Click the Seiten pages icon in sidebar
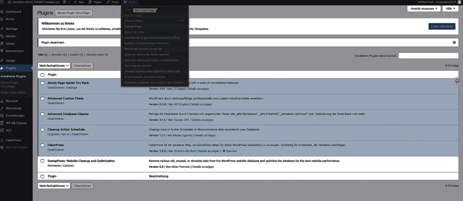Screen dimensions: 463x201 (2, 44)
